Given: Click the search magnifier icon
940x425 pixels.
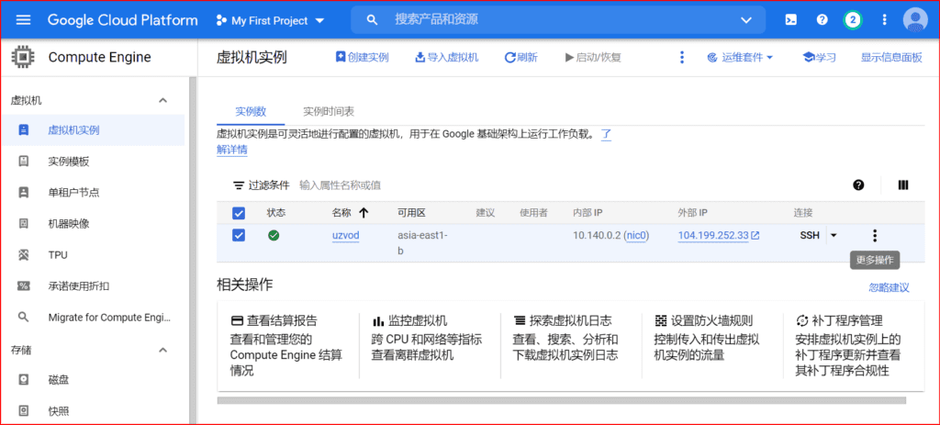Looking at the screenshot, I should (372, 20).
